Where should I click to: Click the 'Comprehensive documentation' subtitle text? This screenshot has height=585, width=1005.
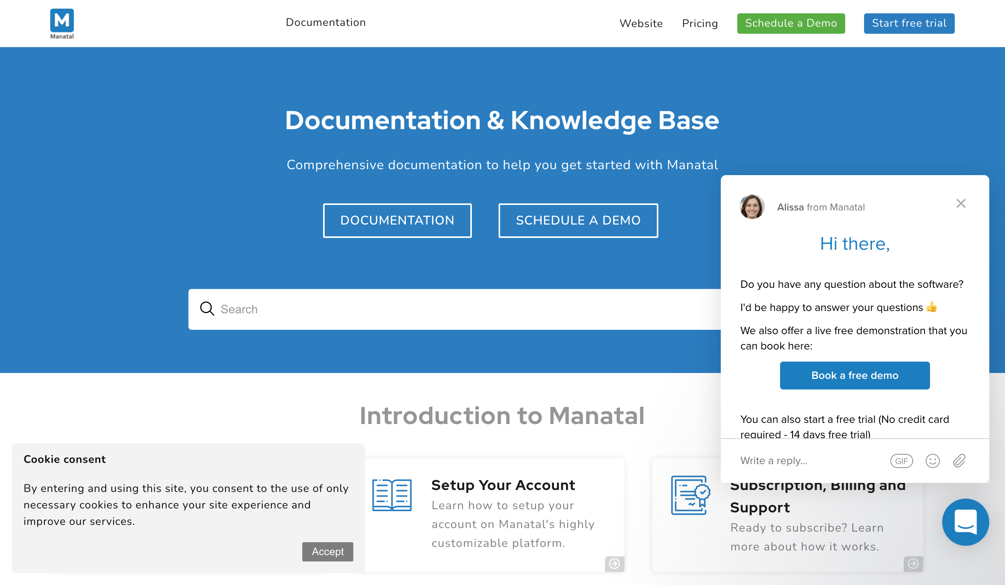pyautogui.click(x=502, y=165)
